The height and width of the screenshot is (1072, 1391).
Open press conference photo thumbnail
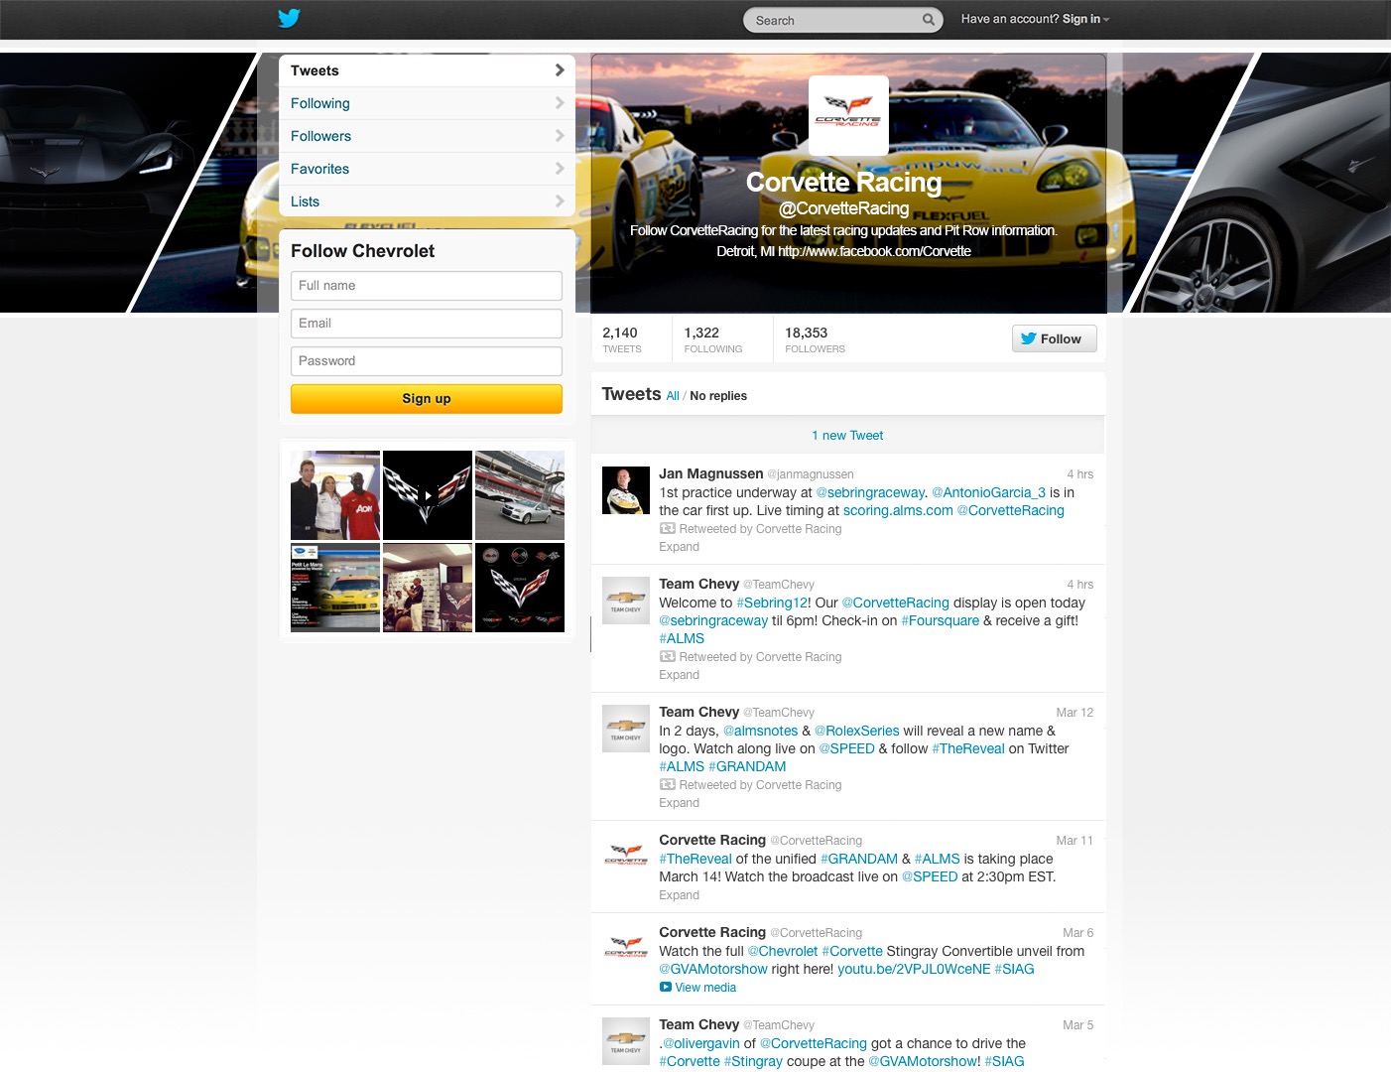[428, 588]
